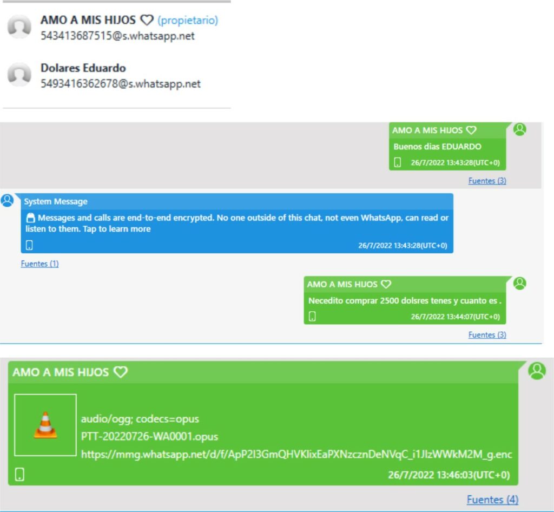Click phone icon in audio message bubble
This screenshot has width=554, height=512.
click(x=20, y=475)
